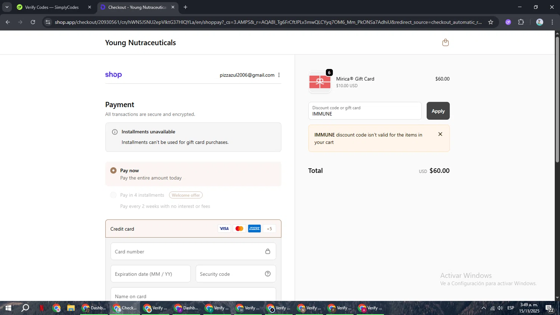This screenshot has height=315, width=560.
Task: Switch to Verify Codes SimplyCodes tab
Action: point(52,7)
